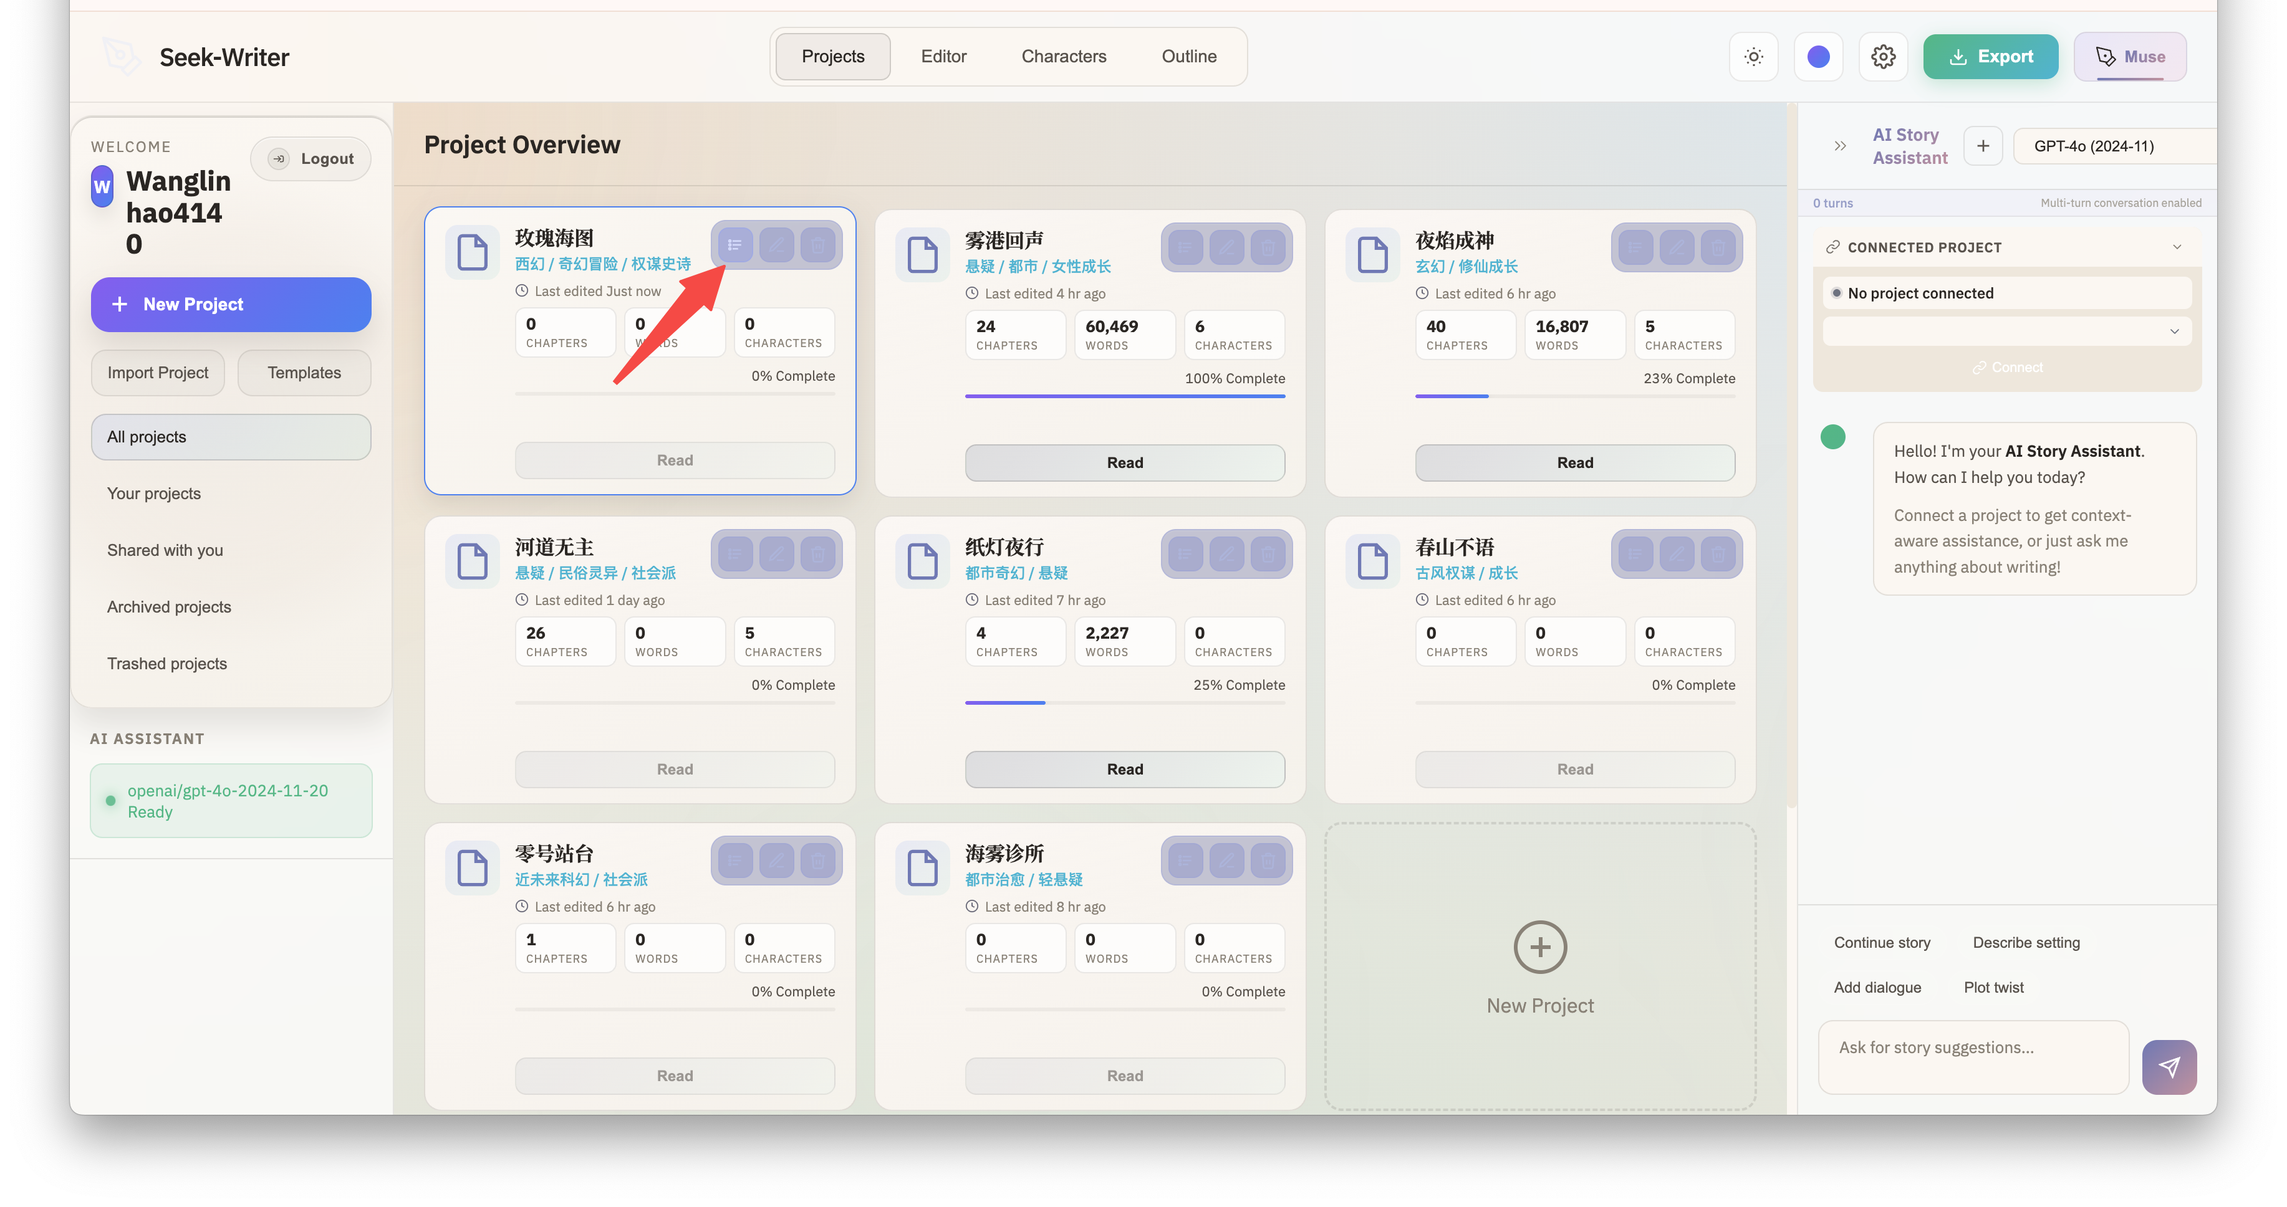Click the openai/gpt-4o-2024-11-20 Ready status box
This screenshot has width=2287, height=1207.
(x=231, y=801)
